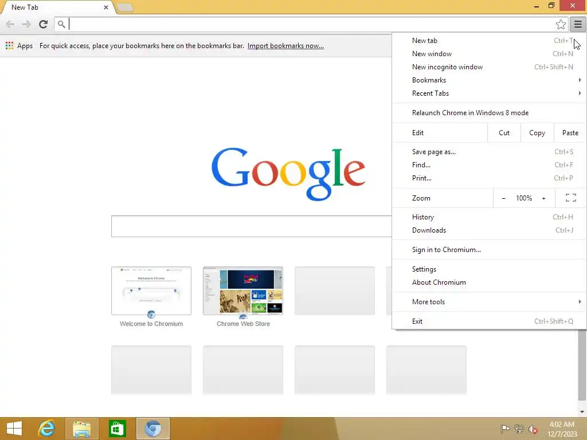
Task: Open the Action Center flag icon
Action: click(x=504, y=429)
